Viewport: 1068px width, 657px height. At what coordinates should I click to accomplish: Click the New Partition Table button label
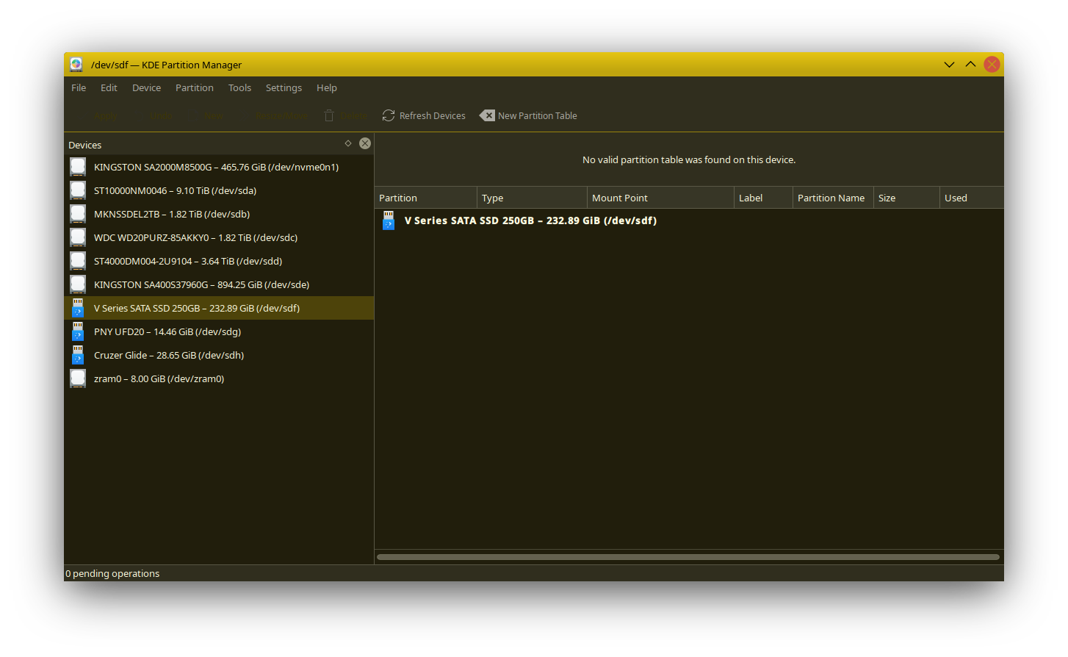click(538, 115)
